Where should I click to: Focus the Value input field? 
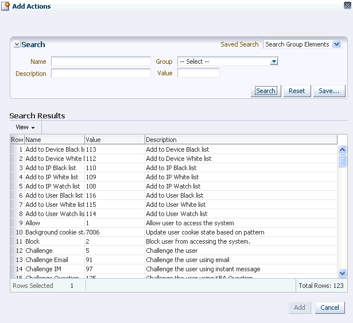tap(199, 73)
